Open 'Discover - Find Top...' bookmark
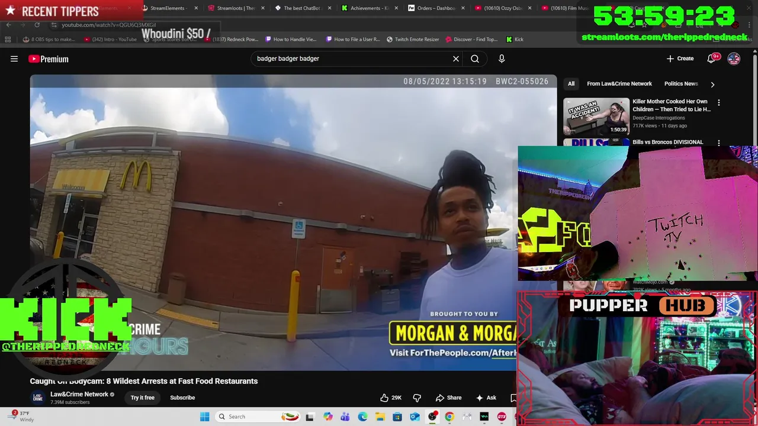Image resolution: width=758 pixels, height=426 pixels. click(x=471, y=39)
